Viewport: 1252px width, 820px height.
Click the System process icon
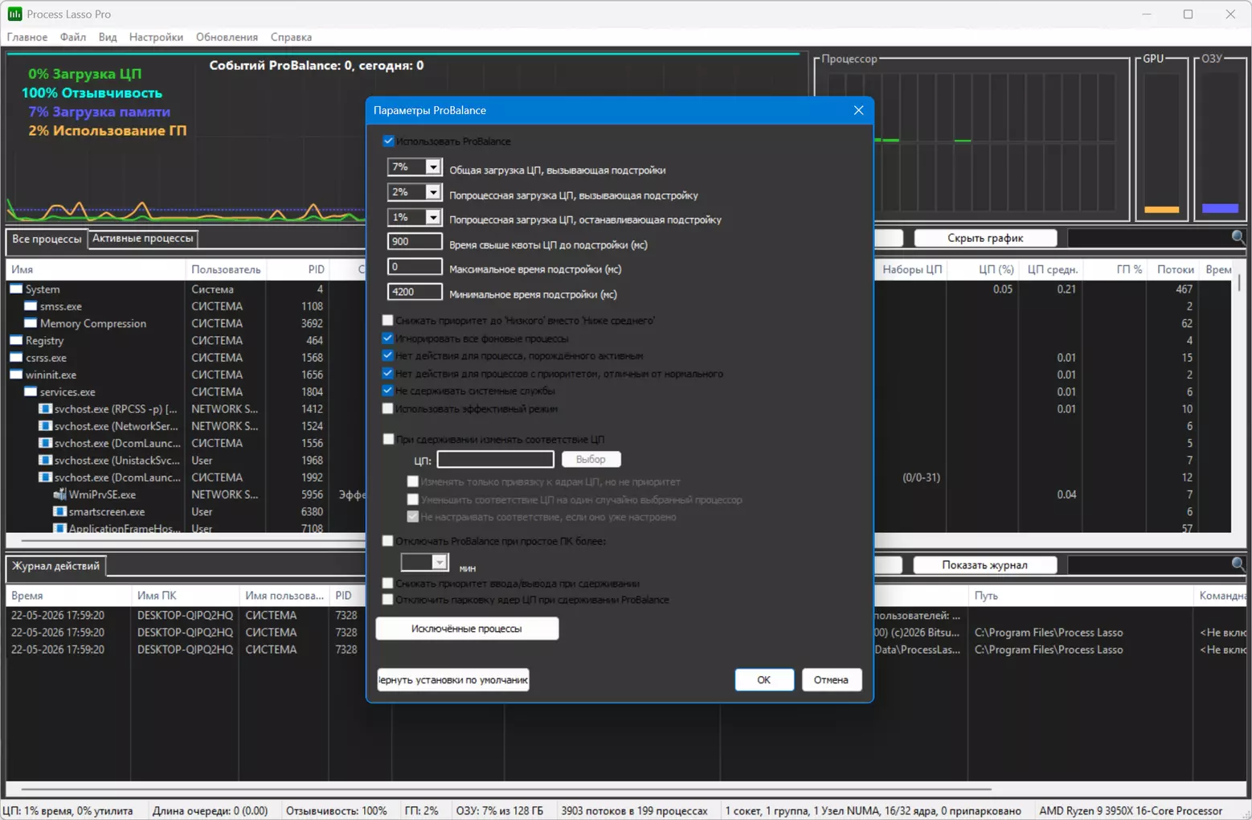[16, 289]
